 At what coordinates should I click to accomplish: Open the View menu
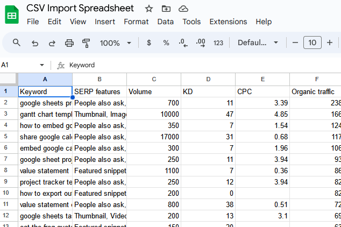[x=78, y=22]
